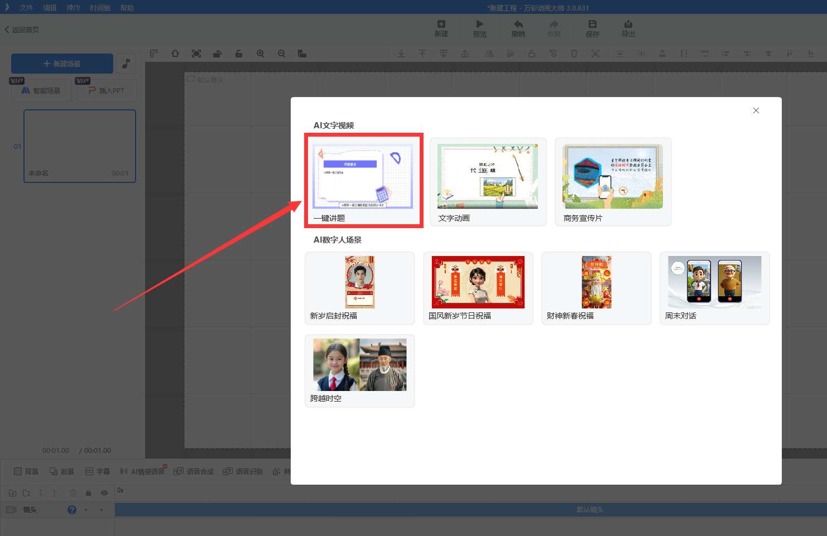Viewport: 827px width, 536px height.
Task: Click the 镜头 help question mark icon
Action: pos(72,510)
